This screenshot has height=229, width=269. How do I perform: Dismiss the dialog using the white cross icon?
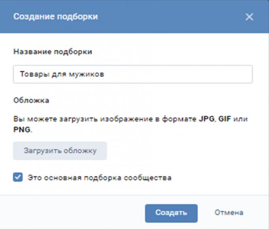point(249,17)
